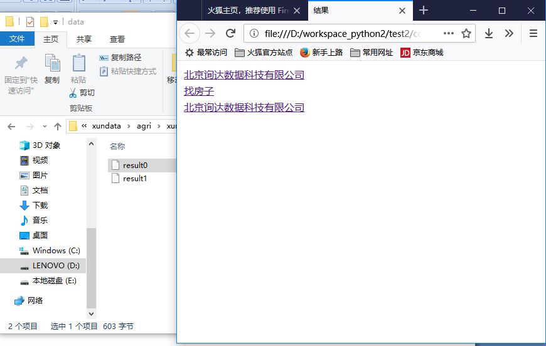546x346 pixels.
Task: Go forward in Firefox
Action: coord(210,33)
